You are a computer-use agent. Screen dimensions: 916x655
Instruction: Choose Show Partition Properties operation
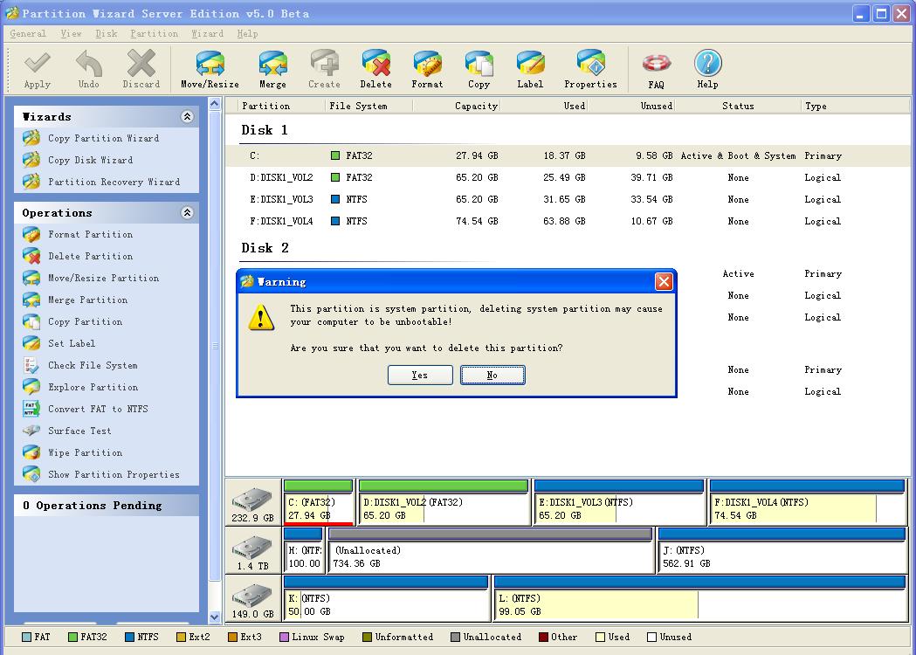114,474
